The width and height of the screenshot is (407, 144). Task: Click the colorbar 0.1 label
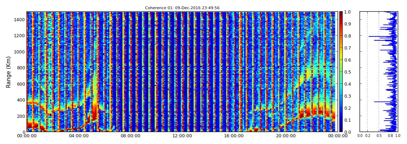(348, 120)
